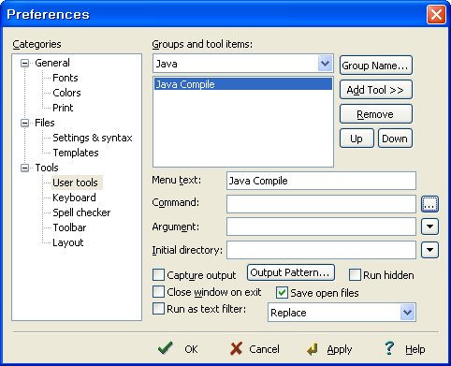This screenshot has height=366, width=451.
Task: Select Files category label
Action: click(x=45, y=123)
